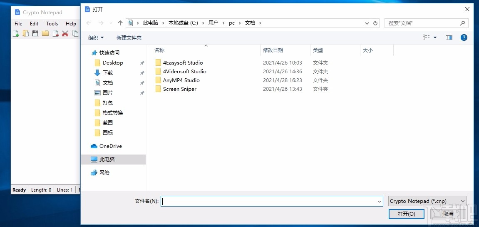479x227 pixels.
Task: Expand address bar history dropdown
Action: 367,23
